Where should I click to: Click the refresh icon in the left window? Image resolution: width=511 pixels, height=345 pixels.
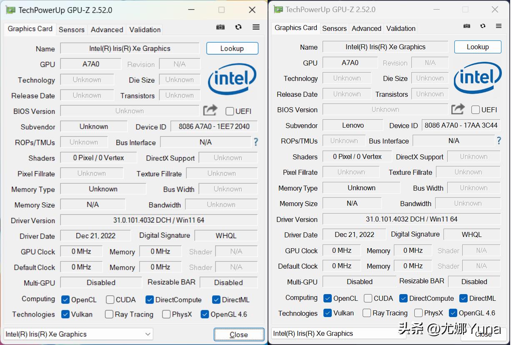click(238, 27)
